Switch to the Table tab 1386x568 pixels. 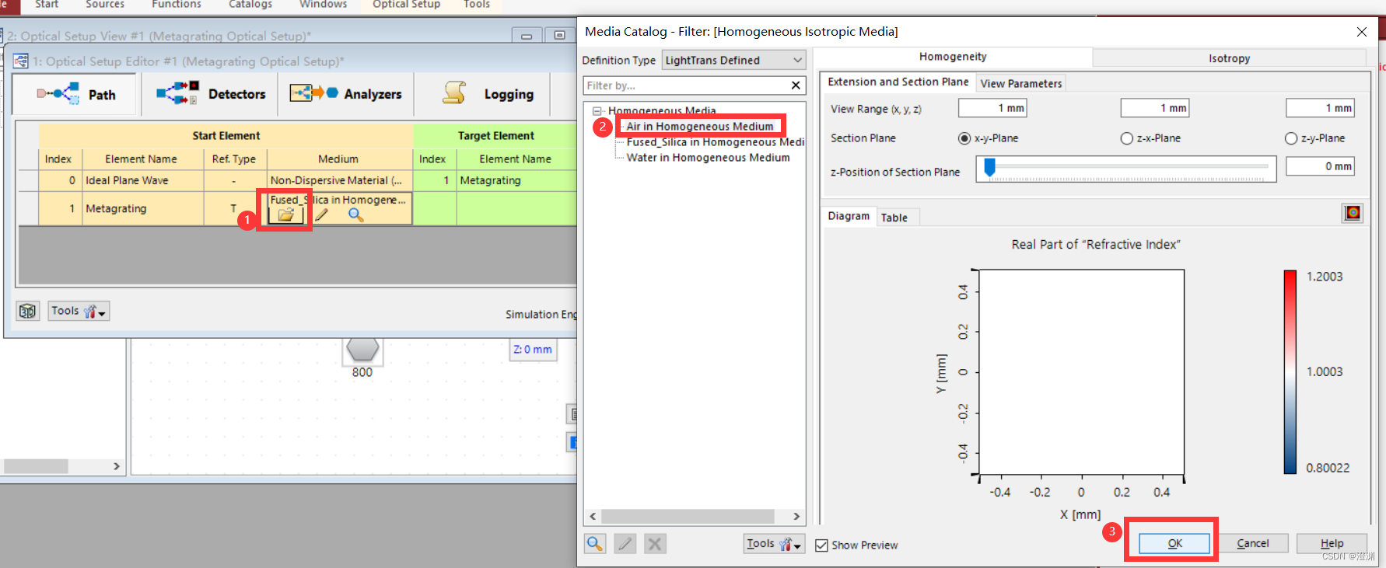point(894,218)
